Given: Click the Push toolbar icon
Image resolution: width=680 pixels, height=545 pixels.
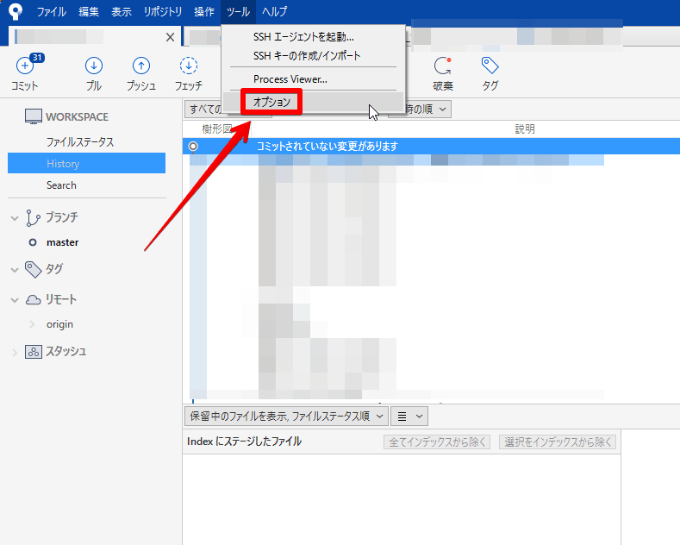Looking at the screenshot, I should (x=140, y=67).
